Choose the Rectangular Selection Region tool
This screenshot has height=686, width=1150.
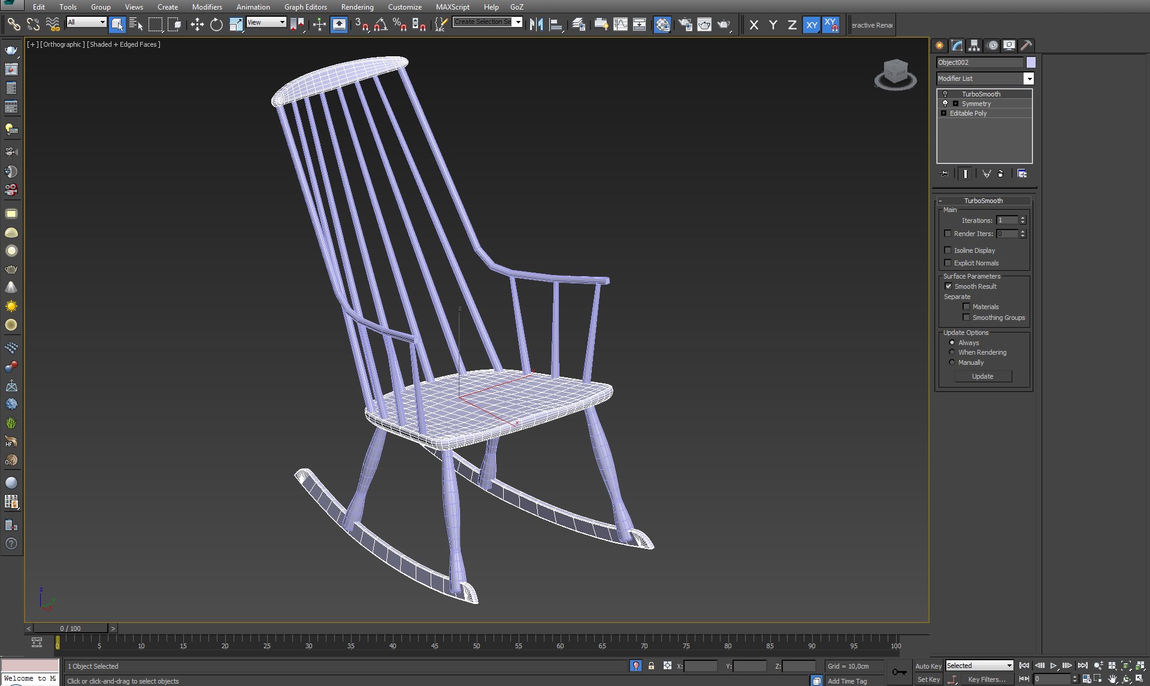pyautogui.click(x=155, y=25)
